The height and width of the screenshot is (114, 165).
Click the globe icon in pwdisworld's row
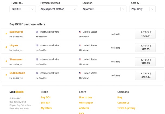coord(37,32)
